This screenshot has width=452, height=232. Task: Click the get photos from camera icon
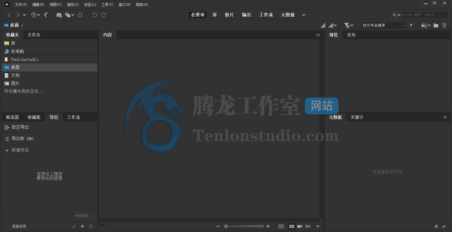pyautogui.click(x=59, y=15)
